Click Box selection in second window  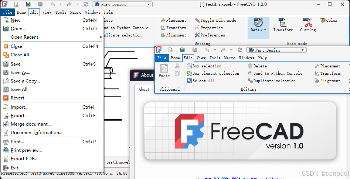tap(204, 66)
